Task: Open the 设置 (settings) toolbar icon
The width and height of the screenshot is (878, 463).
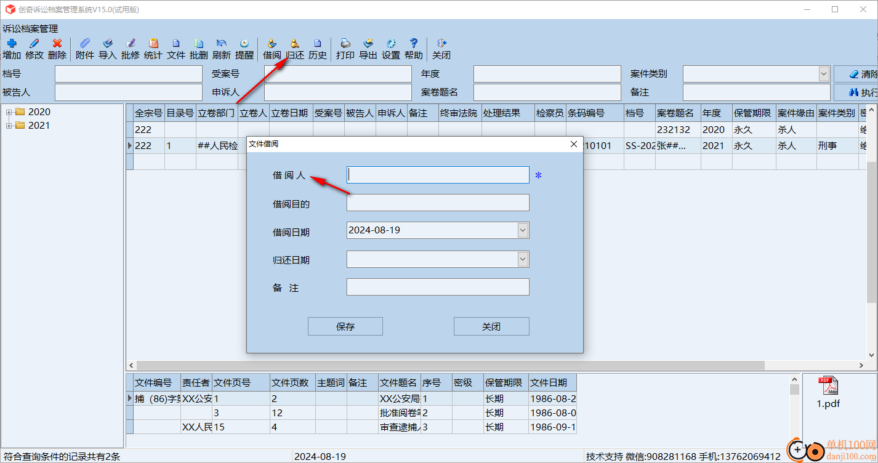Action: 391,49
